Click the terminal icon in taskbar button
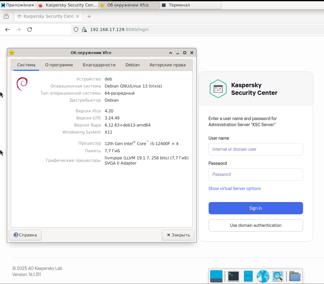This screenshot has height=284, width=324. tap(164, 5)
